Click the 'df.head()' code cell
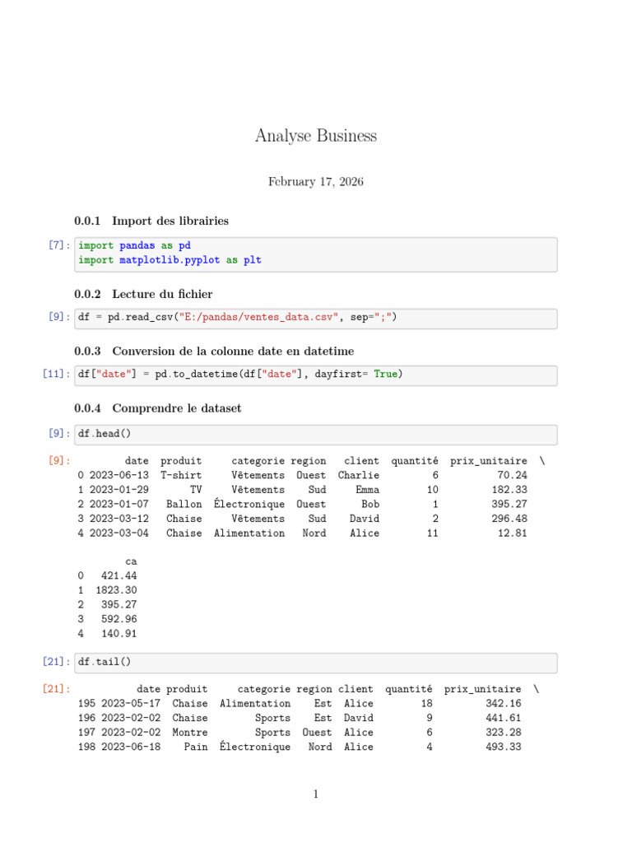Screen dimensions: 632x843 point(316,435)
